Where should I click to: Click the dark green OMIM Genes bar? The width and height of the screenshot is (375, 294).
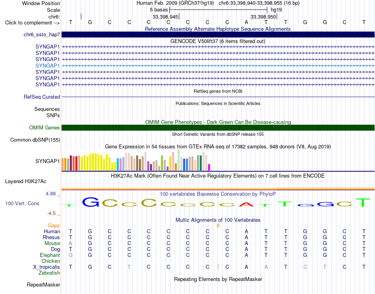pyautogui.click(x=218, y=127)
